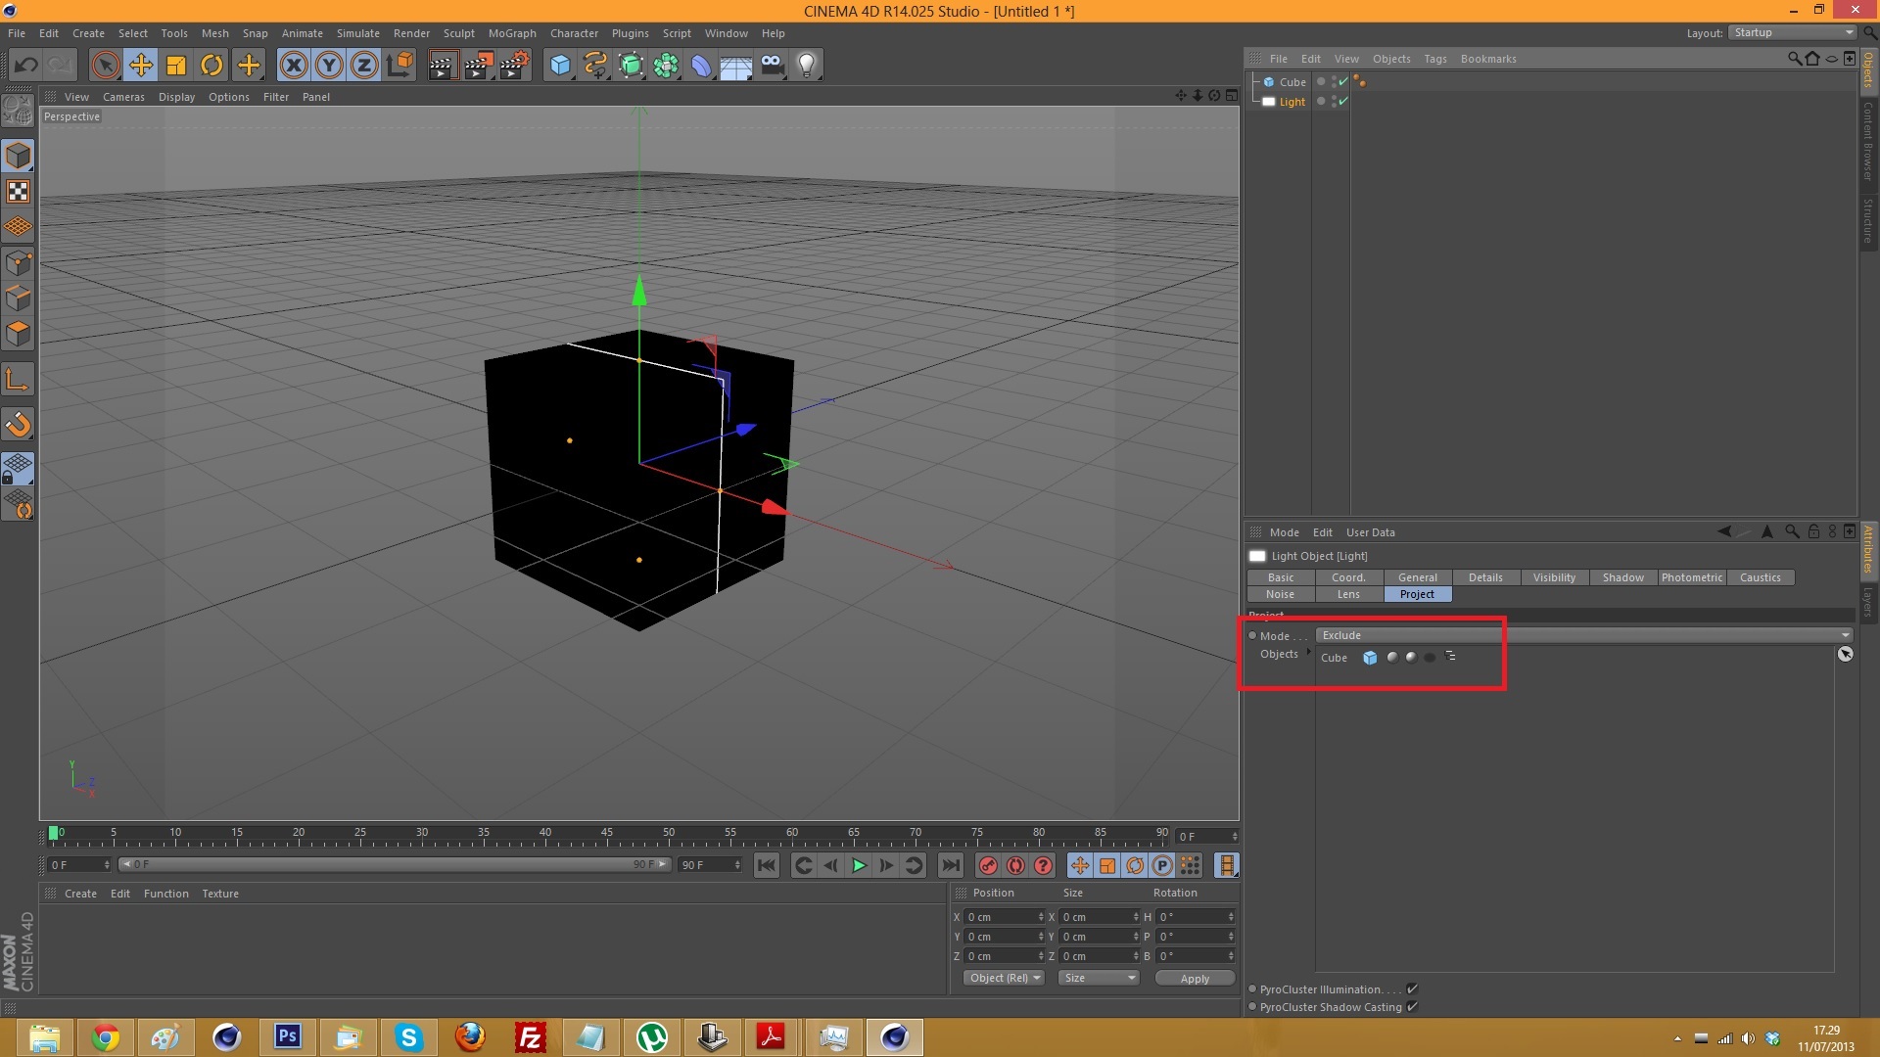
Task: Click the Apply button
Action: [1194, 978]
